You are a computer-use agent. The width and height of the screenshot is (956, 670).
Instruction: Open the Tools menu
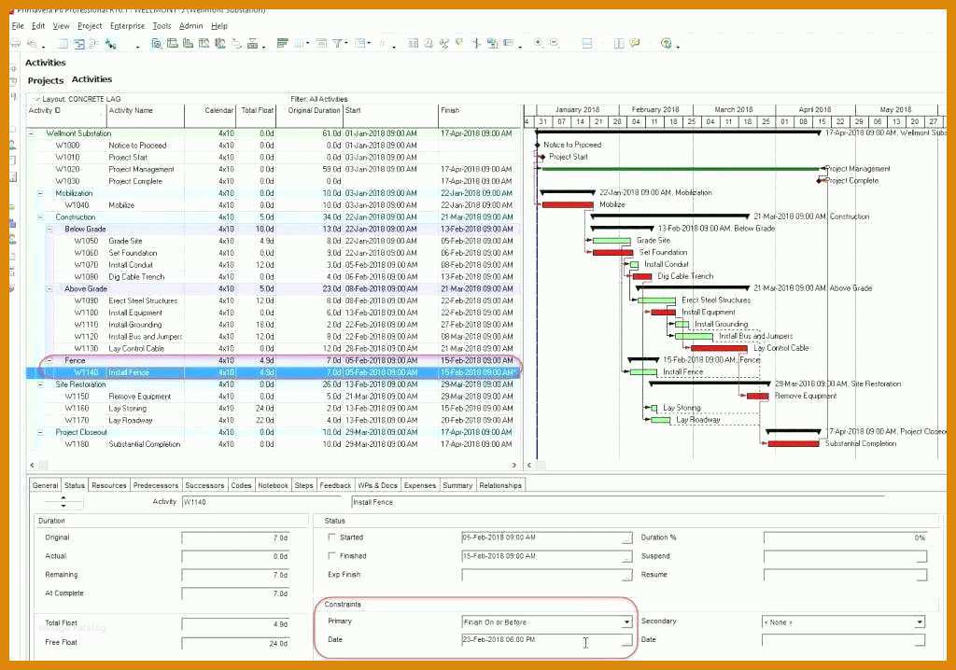point(162,25)
